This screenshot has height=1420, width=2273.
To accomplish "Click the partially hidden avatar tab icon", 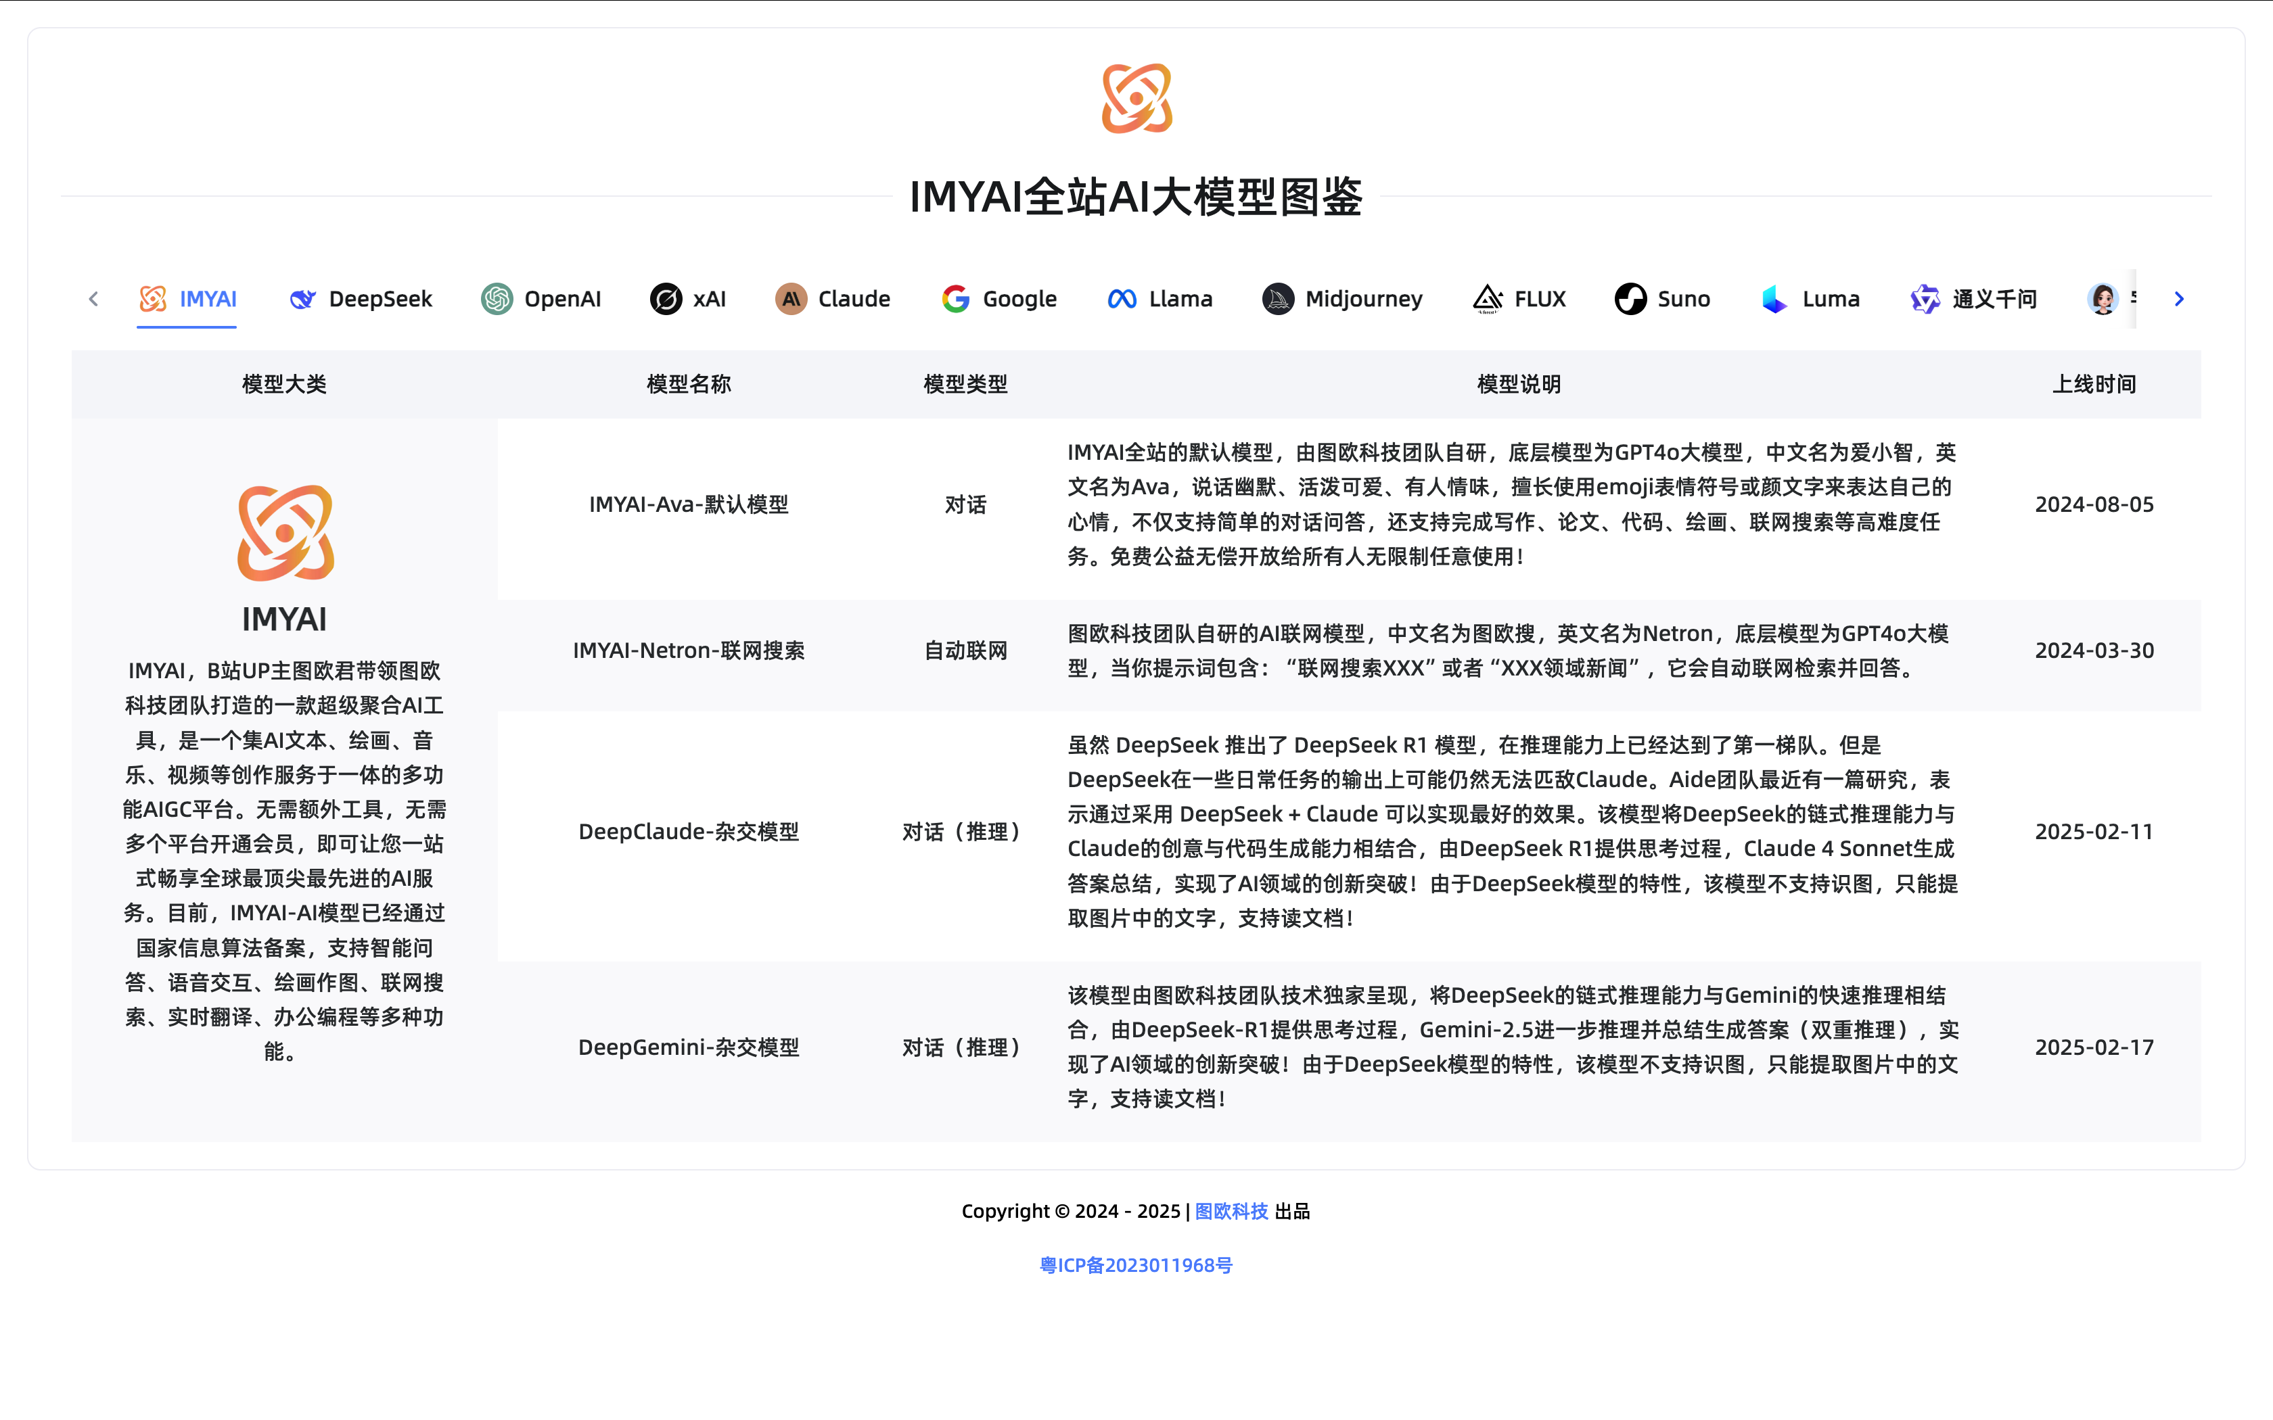I will click(2103, 299).
